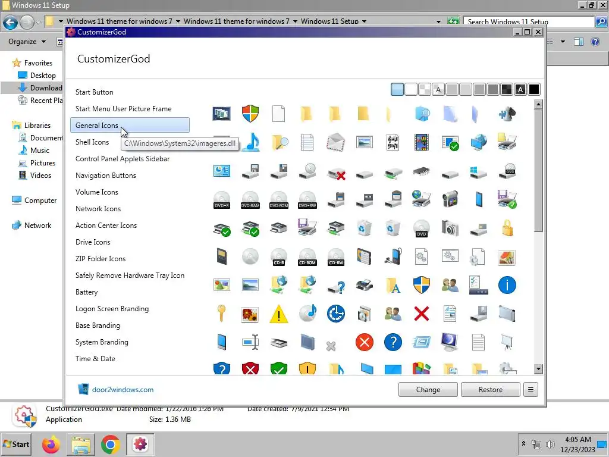Open the Volume Icons category
The width and height of the screenshot is (609, 457).
click(97, 192)
